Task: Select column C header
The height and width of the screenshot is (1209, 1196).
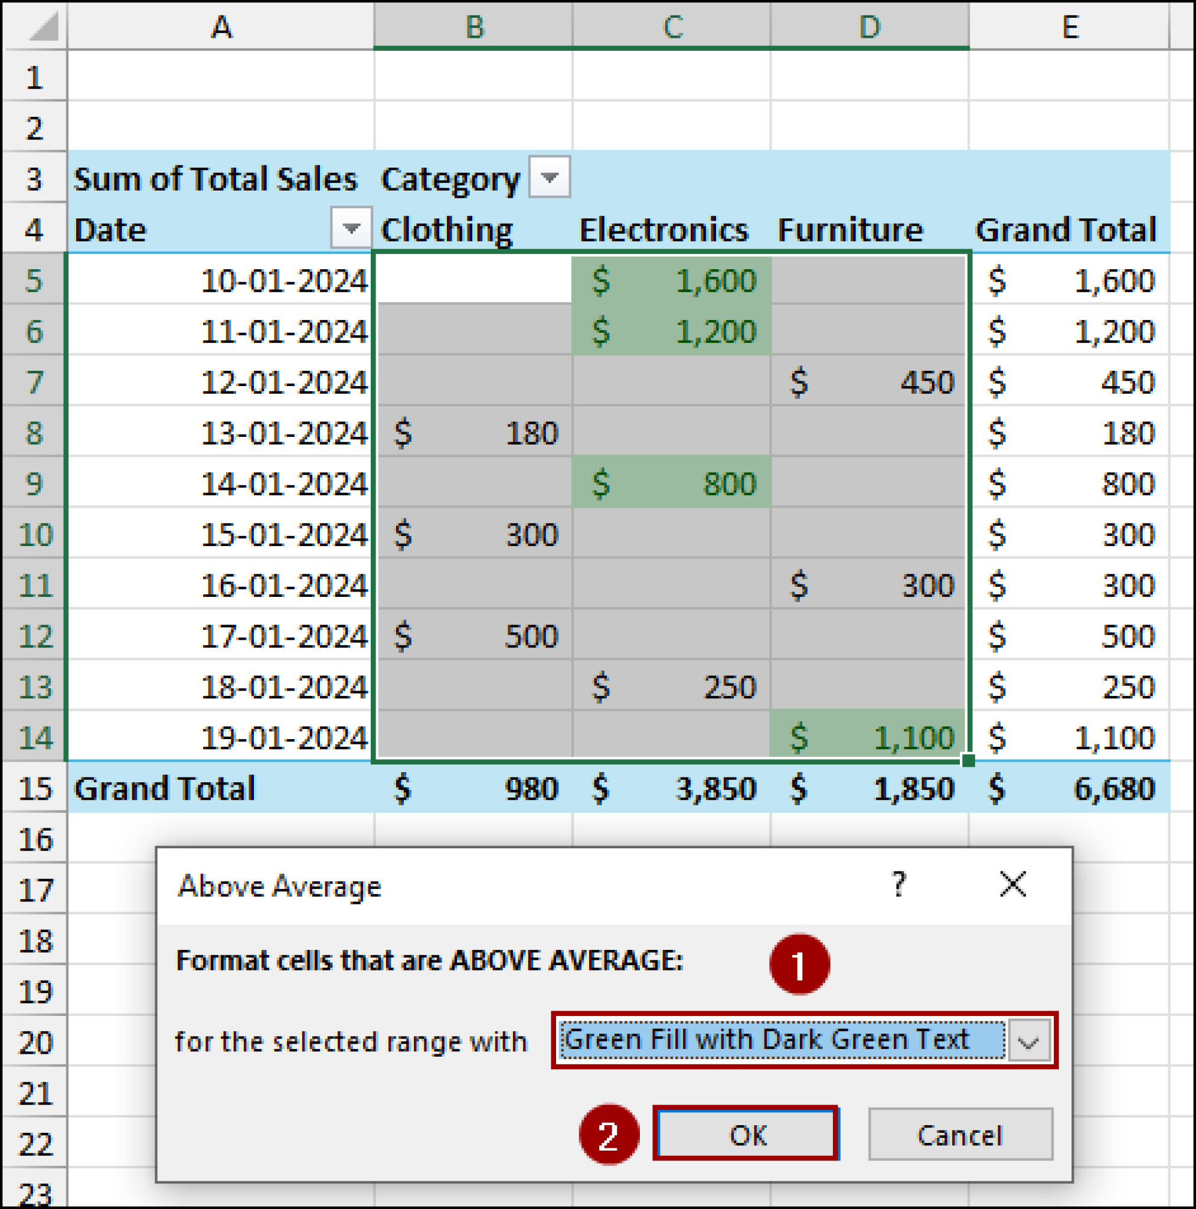Action: [x=672, y=27]
